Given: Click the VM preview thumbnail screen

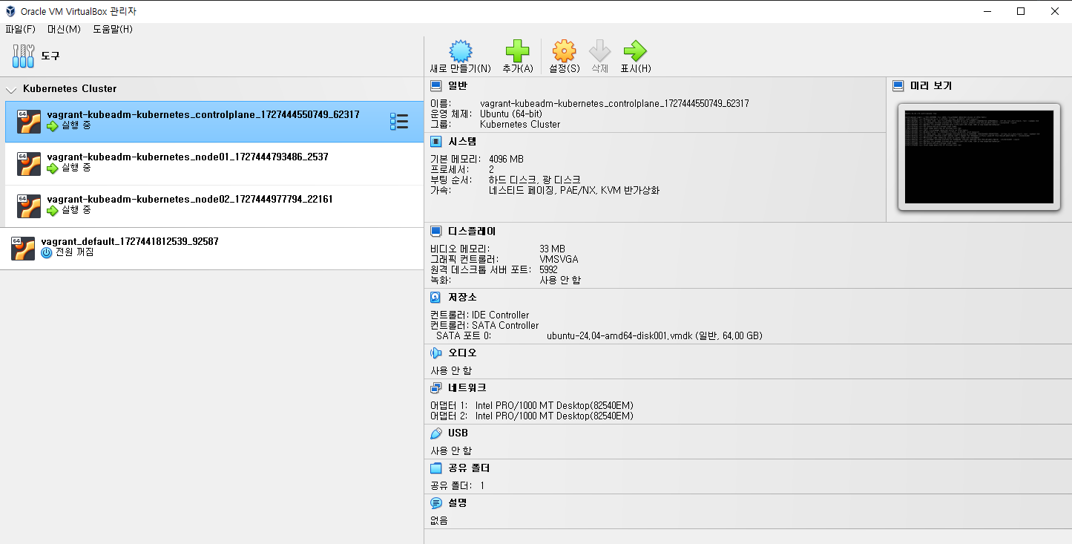Looking at the screenshot, I should coord(979,157).
